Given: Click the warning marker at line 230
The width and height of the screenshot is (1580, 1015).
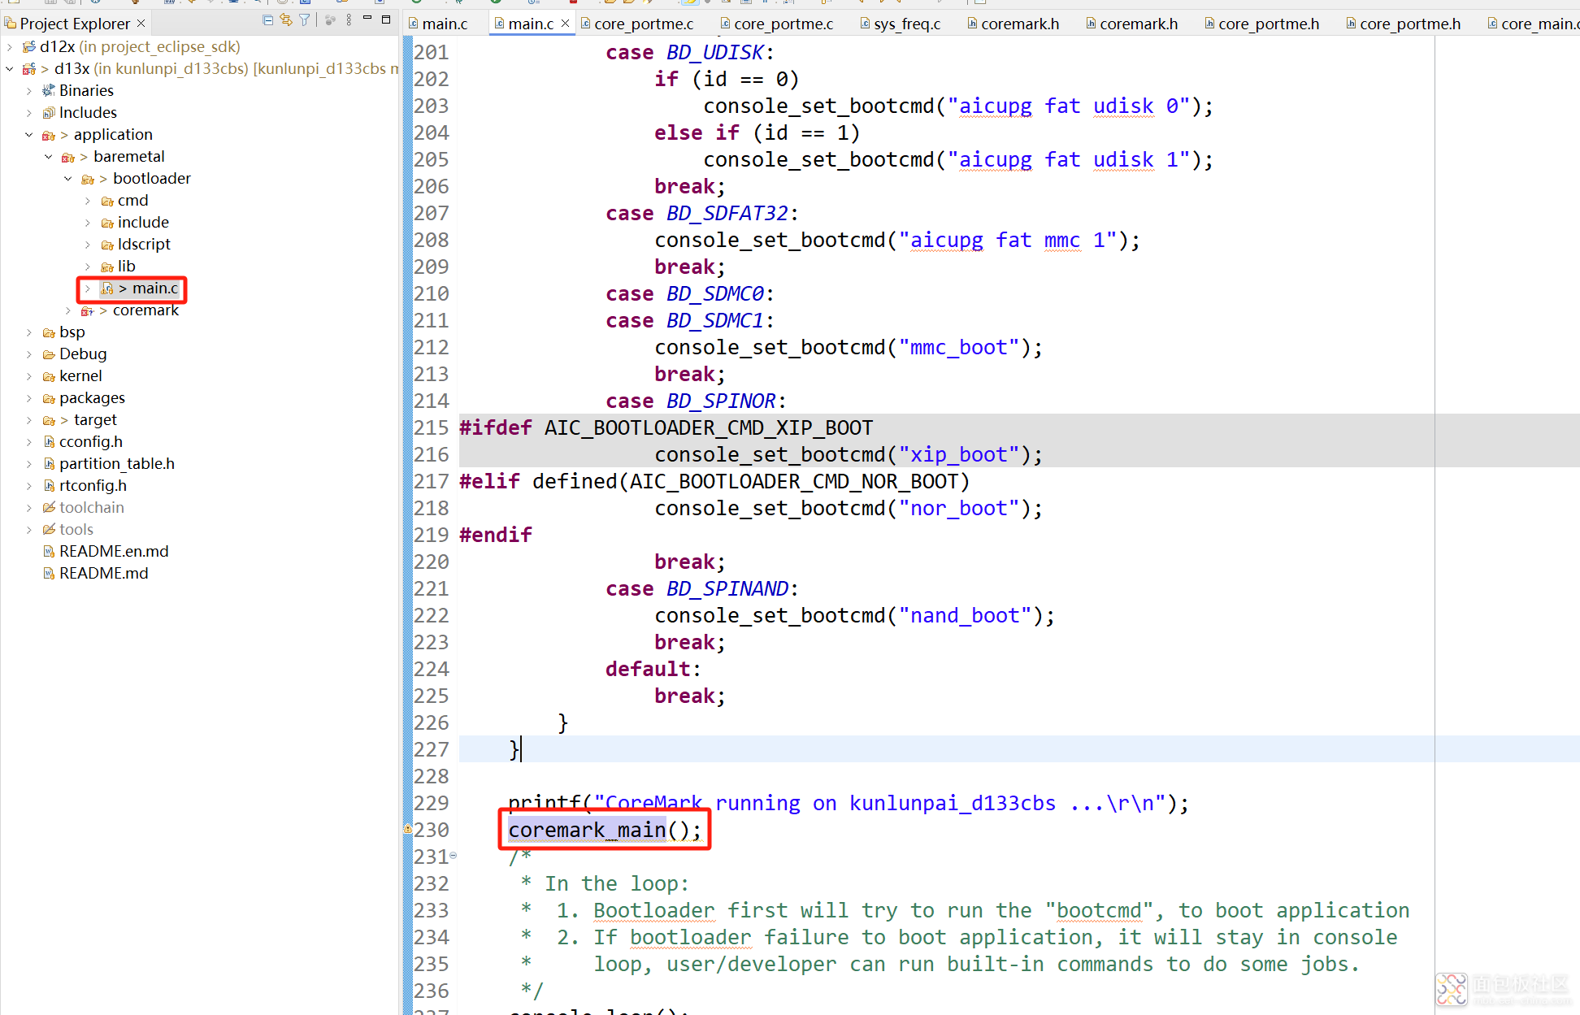Looking at the screenshot, I should tap(408, 829).
